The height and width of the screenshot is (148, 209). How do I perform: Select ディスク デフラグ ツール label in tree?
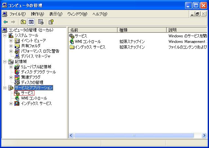38,72
